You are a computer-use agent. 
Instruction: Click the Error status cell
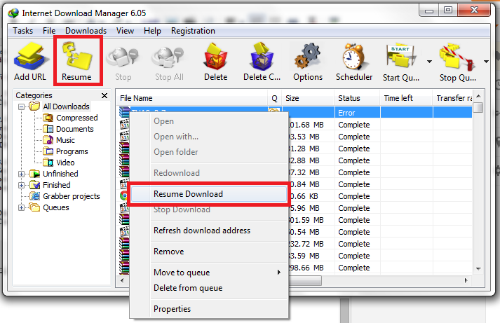pos(357,113)
